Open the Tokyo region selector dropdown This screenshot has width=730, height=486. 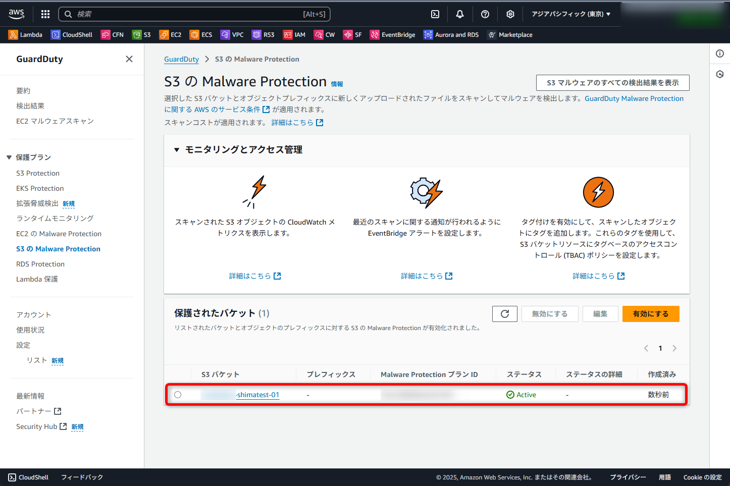571,14
